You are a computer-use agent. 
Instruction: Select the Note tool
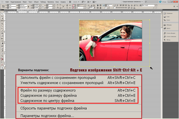click(2, 48)
